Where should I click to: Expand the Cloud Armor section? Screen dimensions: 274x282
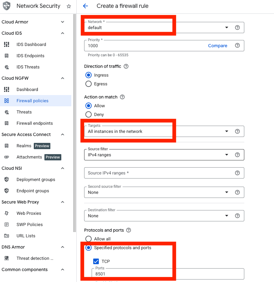click(x=63, y=22)
